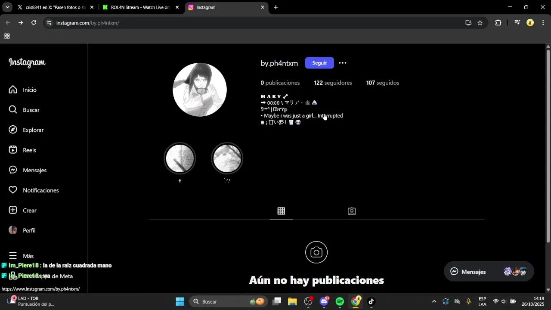Open the media control icon in toolbar
The height and width of the screenshot is (310, 551).
click(x=517, y=23)
